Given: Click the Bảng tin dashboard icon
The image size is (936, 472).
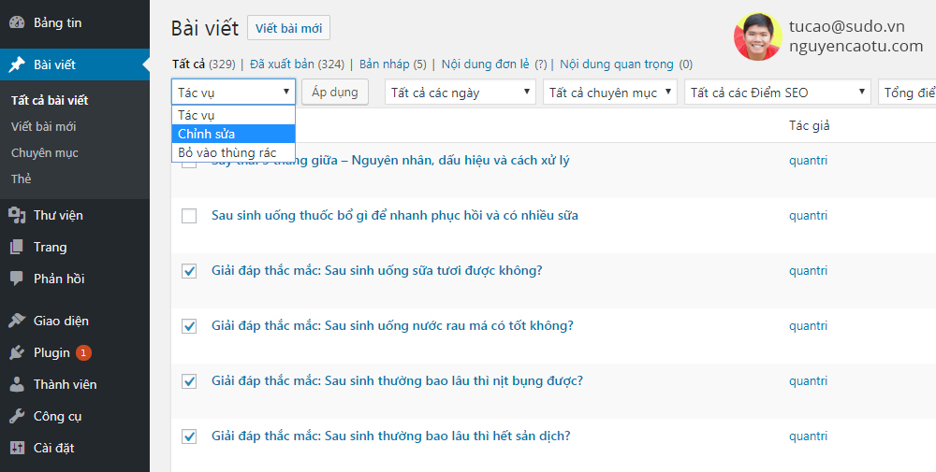Looking at the screenshot, I should [x=17, y=22].
